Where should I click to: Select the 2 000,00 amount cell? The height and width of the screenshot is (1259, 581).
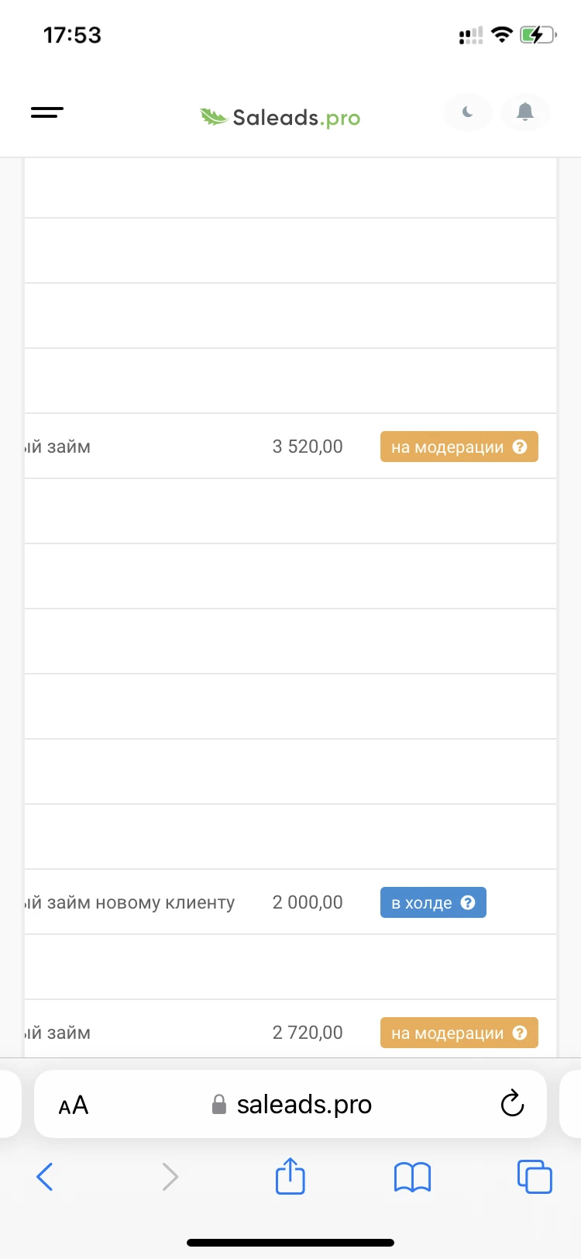pos(308,902)
